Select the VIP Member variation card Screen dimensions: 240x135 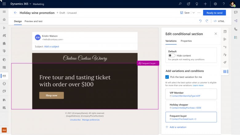tap(191, 94)
